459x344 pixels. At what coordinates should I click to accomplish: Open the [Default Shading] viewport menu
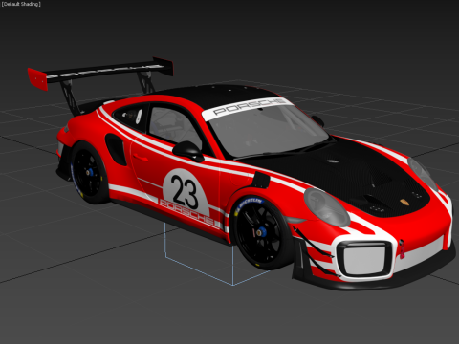(21, 4)
